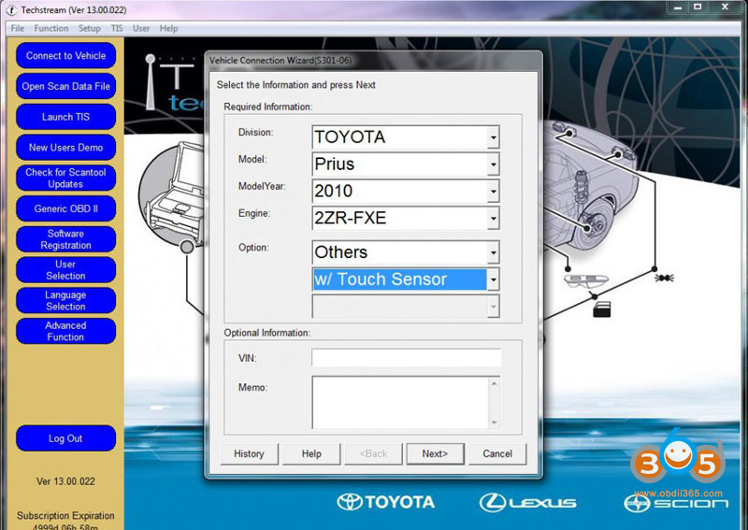This screenshot has width=748, height=530.
Task: Click inside the Memo text area
Action: (401, 402)
